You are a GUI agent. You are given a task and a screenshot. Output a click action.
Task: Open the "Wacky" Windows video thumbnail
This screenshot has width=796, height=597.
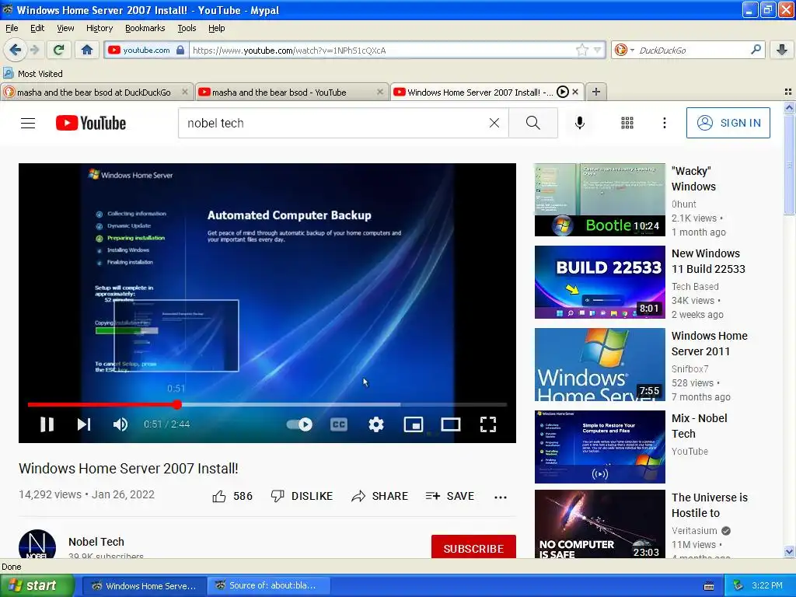(x=600, y=200)
